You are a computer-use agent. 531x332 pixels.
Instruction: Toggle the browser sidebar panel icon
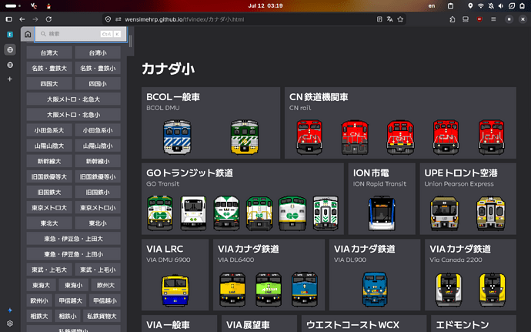[x=9, y=19]
